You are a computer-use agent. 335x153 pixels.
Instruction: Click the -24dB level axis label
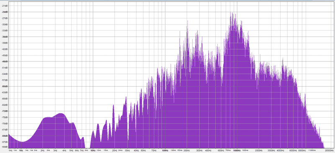click(x=4, y=12)
